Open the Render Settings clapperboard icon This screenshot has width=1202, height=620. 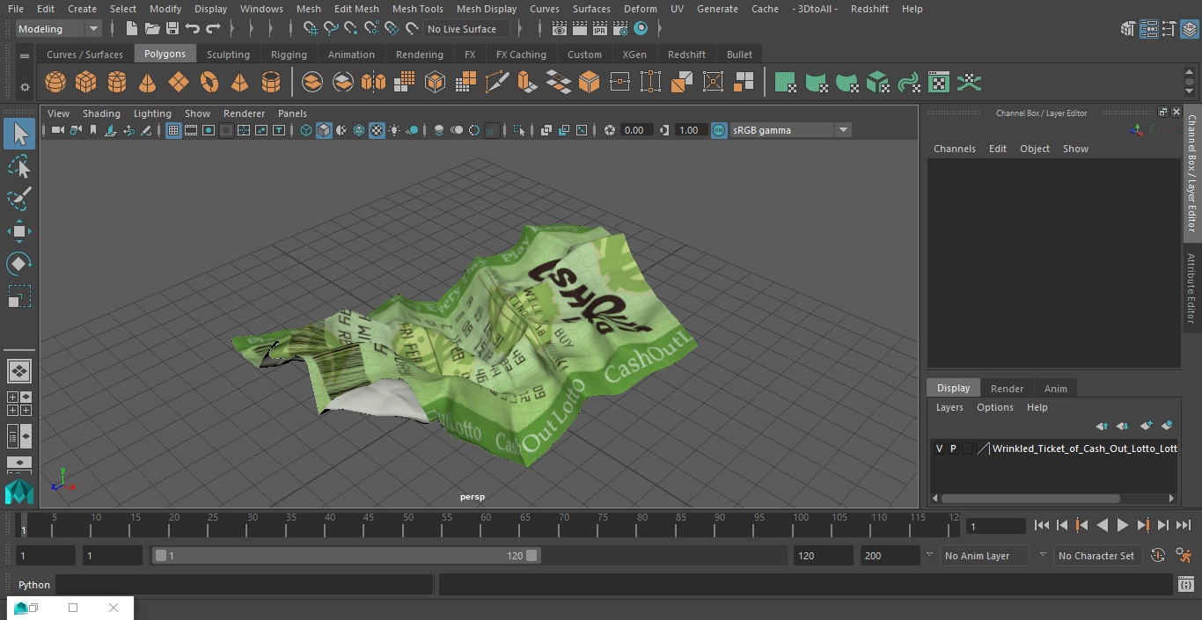(620, 29)
